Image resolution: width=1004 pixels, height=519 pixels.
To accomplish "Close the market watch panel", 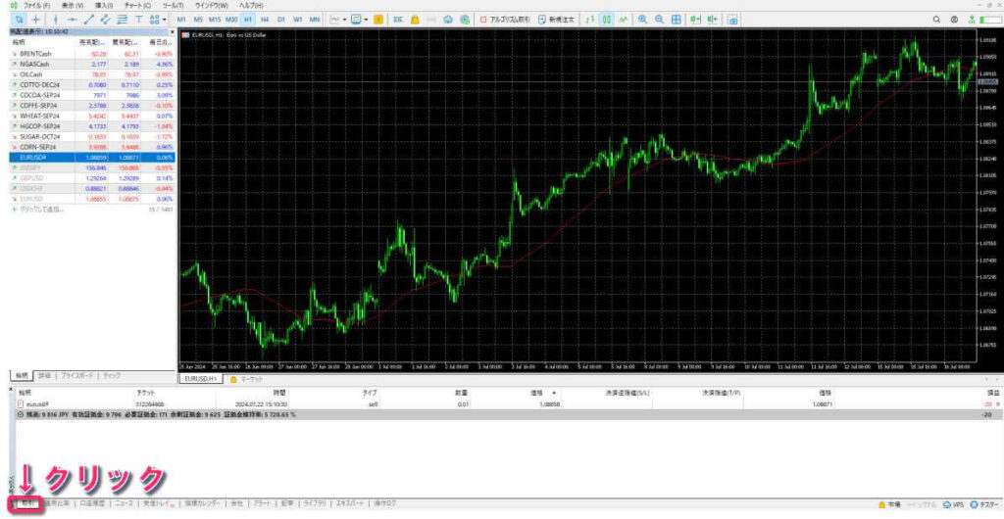I will click(x=173, y=32).
